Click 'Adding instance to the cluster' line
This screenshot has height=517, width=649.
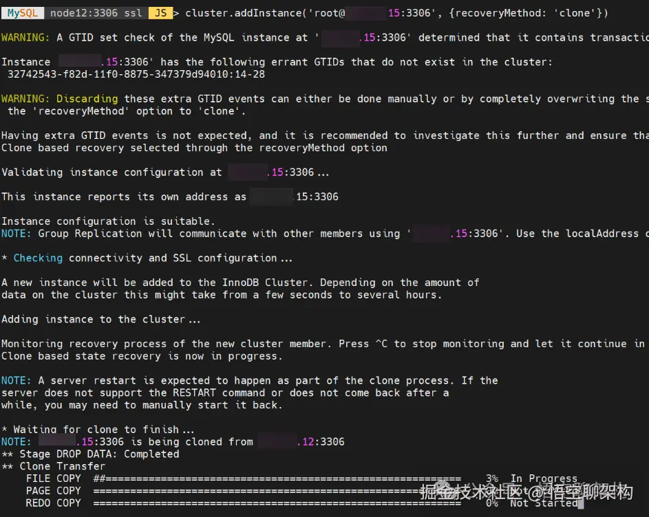(x=101, y=319)
